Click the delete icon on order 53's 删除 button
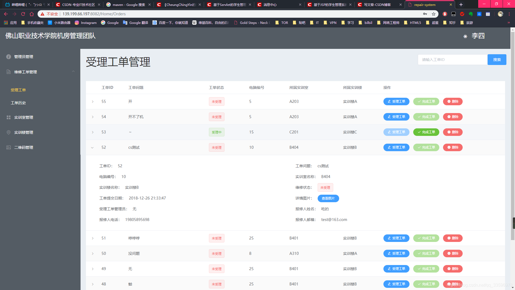Image resolution: width=515 pixels, height=290 pixels. click(448, 132)
